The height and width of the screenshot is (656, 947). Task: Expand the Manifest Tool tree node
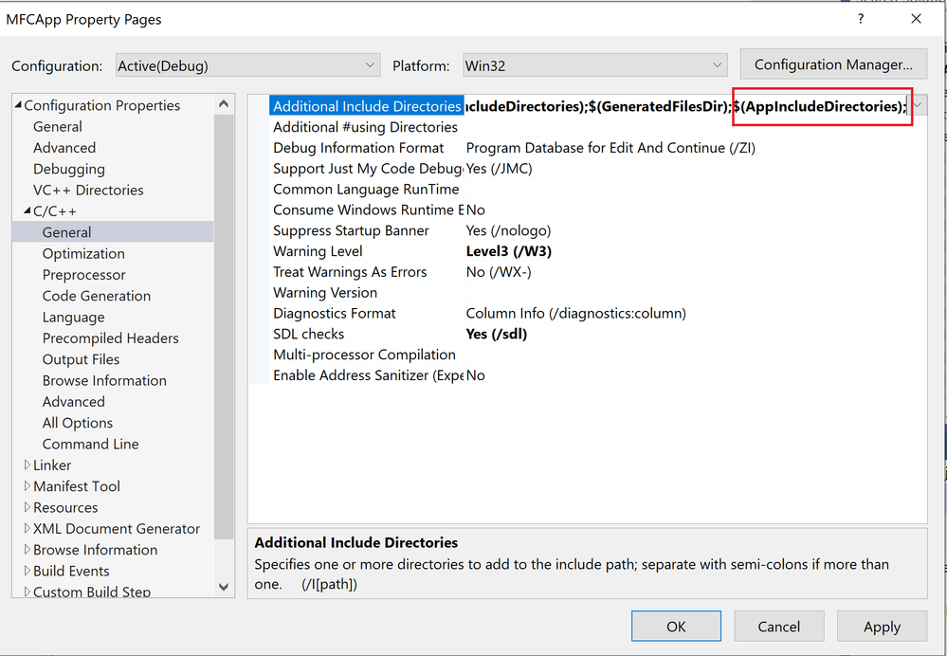(x=27, y=485)
